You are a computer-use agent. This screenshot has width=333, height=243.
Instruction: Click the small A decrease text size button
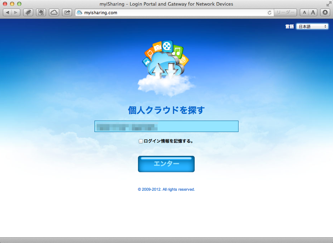[304, 12]
